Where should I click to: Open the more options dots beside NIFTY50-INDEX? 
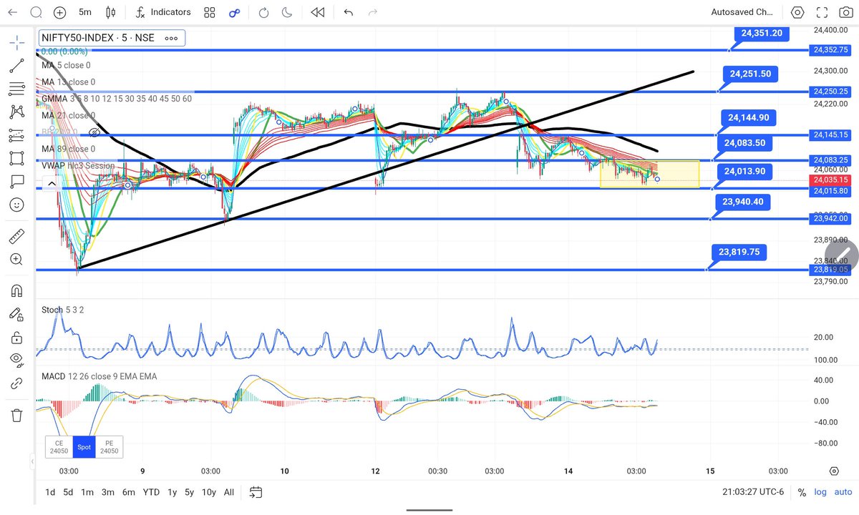[172, 38]
